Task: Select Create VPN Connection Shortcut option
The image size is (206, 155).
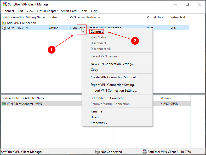Action: [x=115, y=77]
